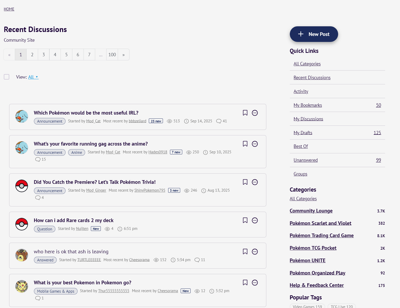Open options menu for the 'favorite running gag' discussion
Viewport: 400px width, 308px height.
coord(255,144)
